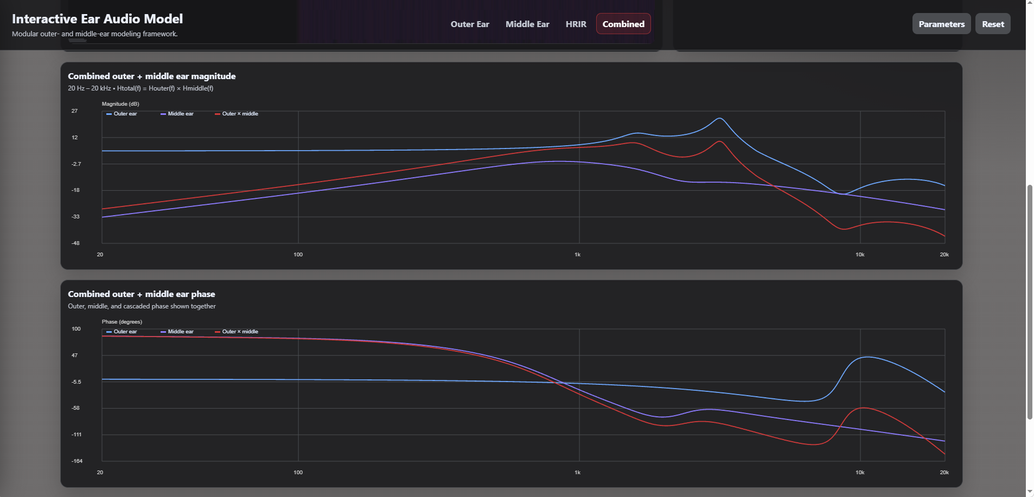Click the page vertical scrollbar thumb
Viewport: 1034px width, 497px height.
coord(1030,302)
